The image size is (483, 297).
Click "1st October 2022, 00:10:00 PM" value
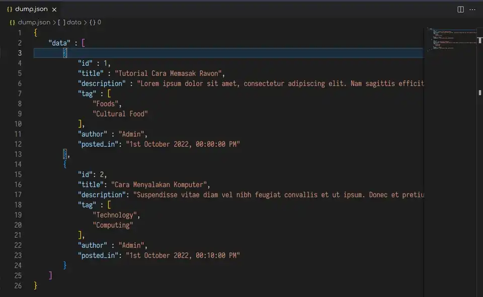[183, 255]
